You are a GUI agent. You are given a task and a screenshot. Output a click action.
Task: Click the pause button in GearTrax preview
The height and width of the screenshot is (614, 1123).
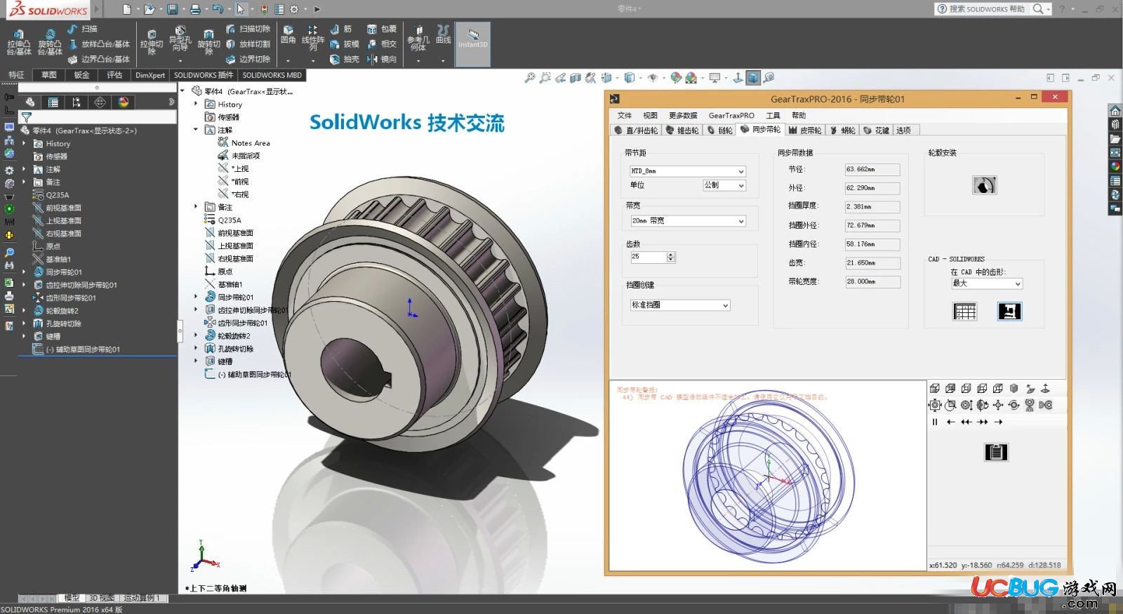pyautogui.click(x=935, y=422)
